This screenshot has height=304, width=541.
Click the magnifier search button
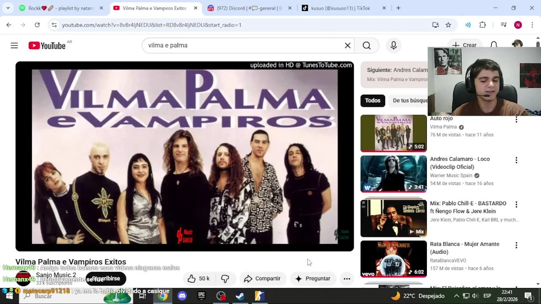pyautogui.click(x=366, y=46)
